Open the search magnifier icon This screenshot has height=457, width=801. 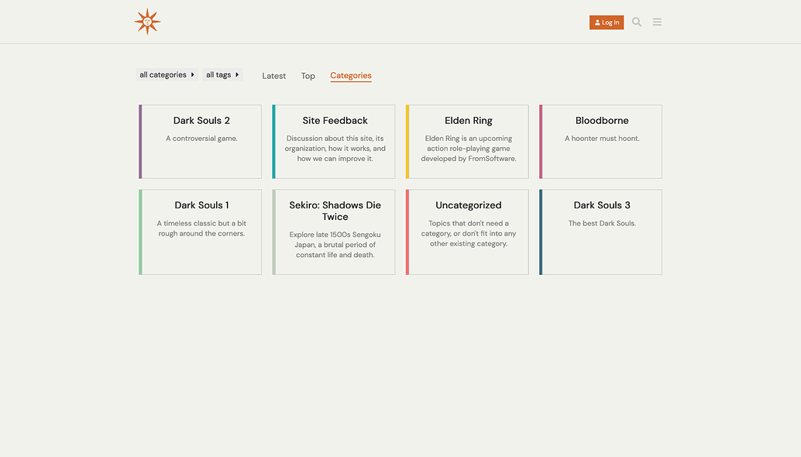pos(637,22)
